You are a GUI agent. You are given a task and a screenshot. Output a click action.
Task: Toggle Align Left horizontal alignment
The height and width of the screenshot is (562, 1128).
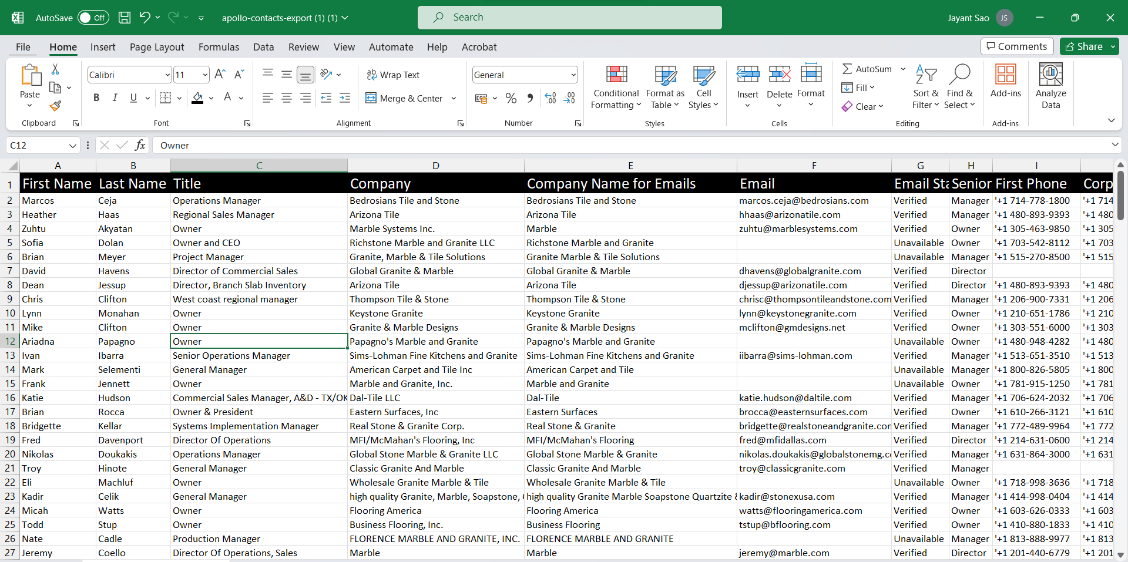[268, 98]
